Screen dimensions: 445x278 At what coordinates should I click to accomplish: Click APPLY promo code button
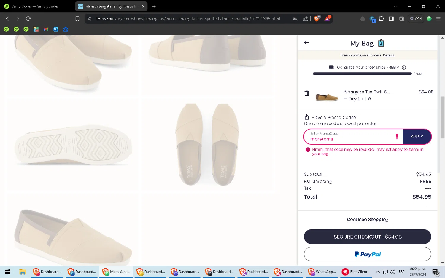tap(417, 137)
